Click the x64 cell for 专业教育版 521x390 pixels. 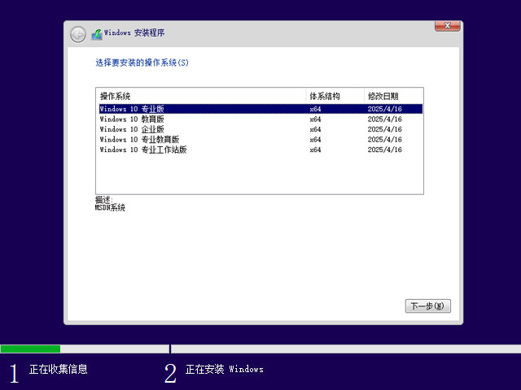tap(315, 139)
